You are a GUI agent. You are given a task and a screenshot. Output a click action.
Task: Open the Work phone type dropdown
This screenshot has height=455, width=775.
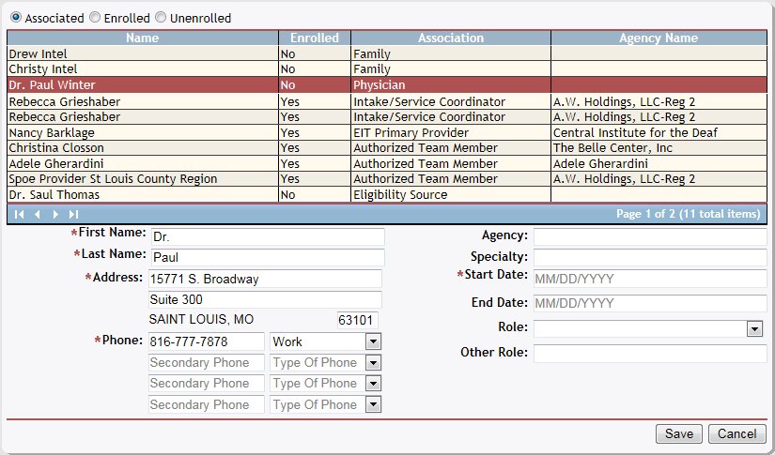[x=373, y=341]
